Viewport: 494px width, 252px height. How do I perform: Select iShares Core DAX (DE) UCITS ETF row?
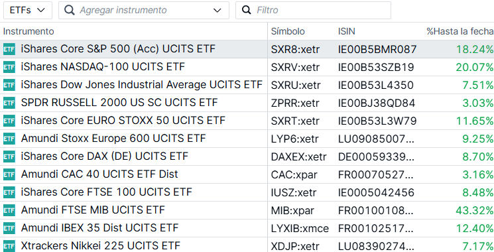click(247, 157)
